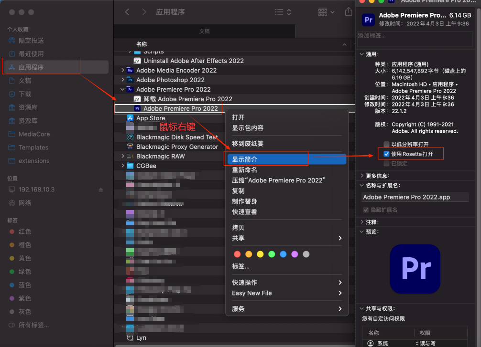Expand 注释 section
The height and width of the screenshot is (347, 481).
pyautogui.click(x=361, y=222)
